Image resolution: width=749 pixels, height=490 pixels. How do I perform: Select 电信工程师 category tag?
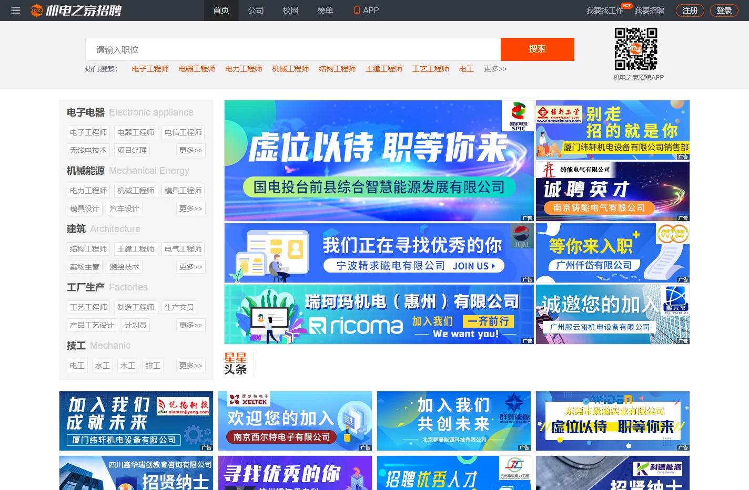pos(183,132)
